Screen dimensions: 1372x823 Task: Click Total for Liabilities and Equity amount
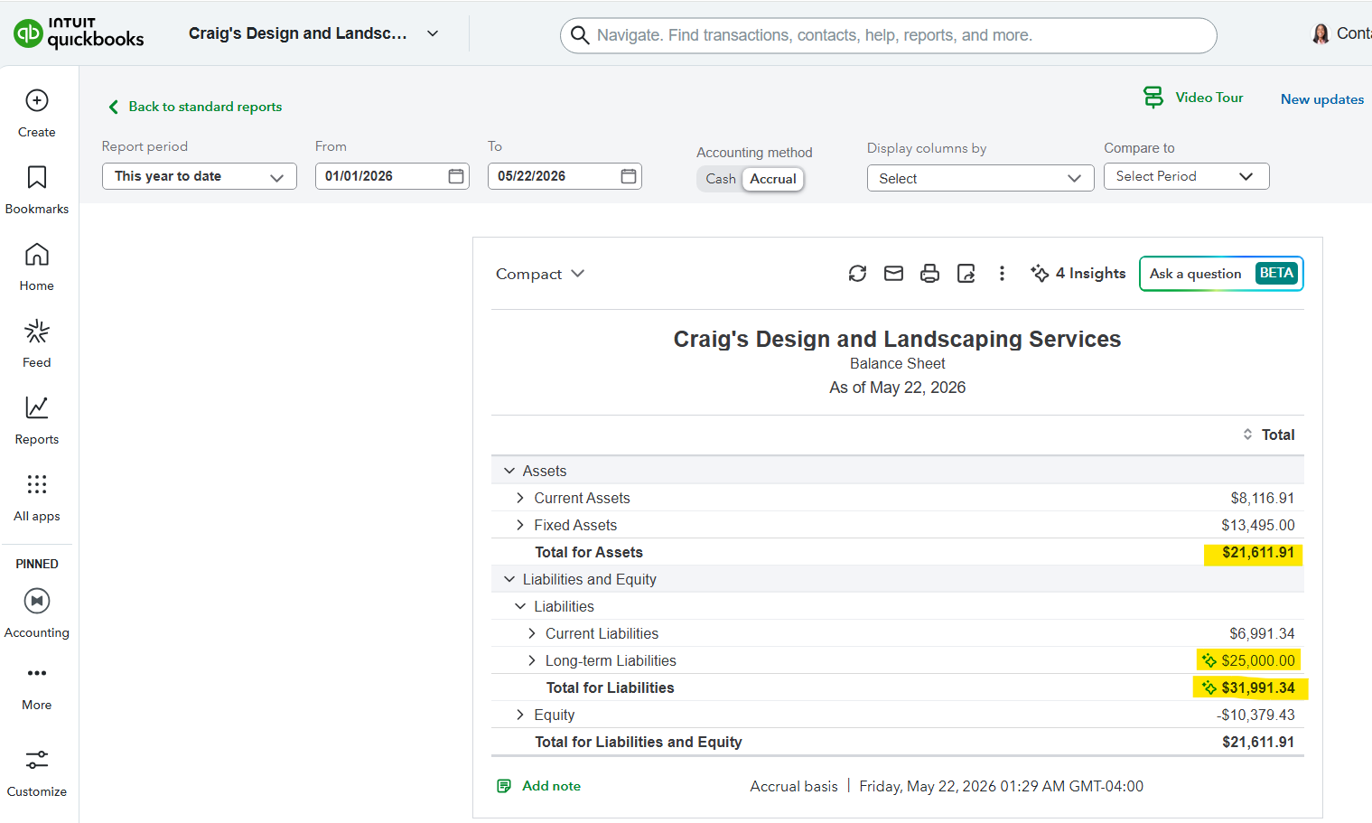click(x=1257, y=742)
